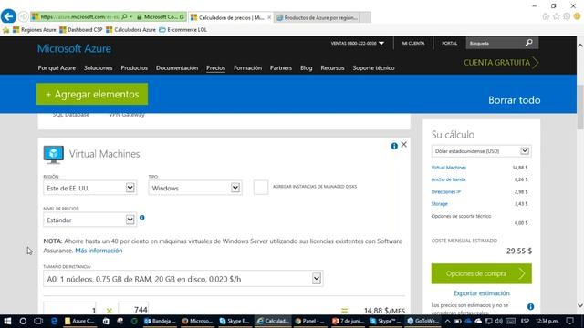The height and width of the screenshot is (328, 584).
Task: Click the search magnifier in Azure header
Action: tap(529, 43)
